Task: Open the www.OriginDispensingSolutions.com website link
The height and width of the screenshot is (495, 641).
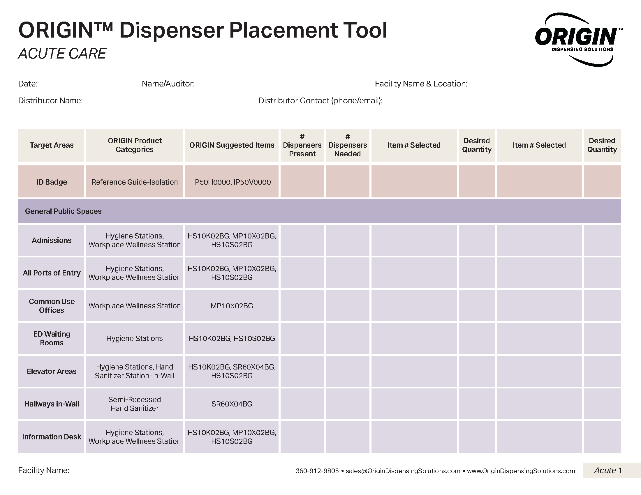Action: 521,471
